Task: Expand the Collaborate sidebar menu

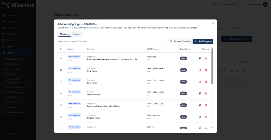Action: coord(17,22)
